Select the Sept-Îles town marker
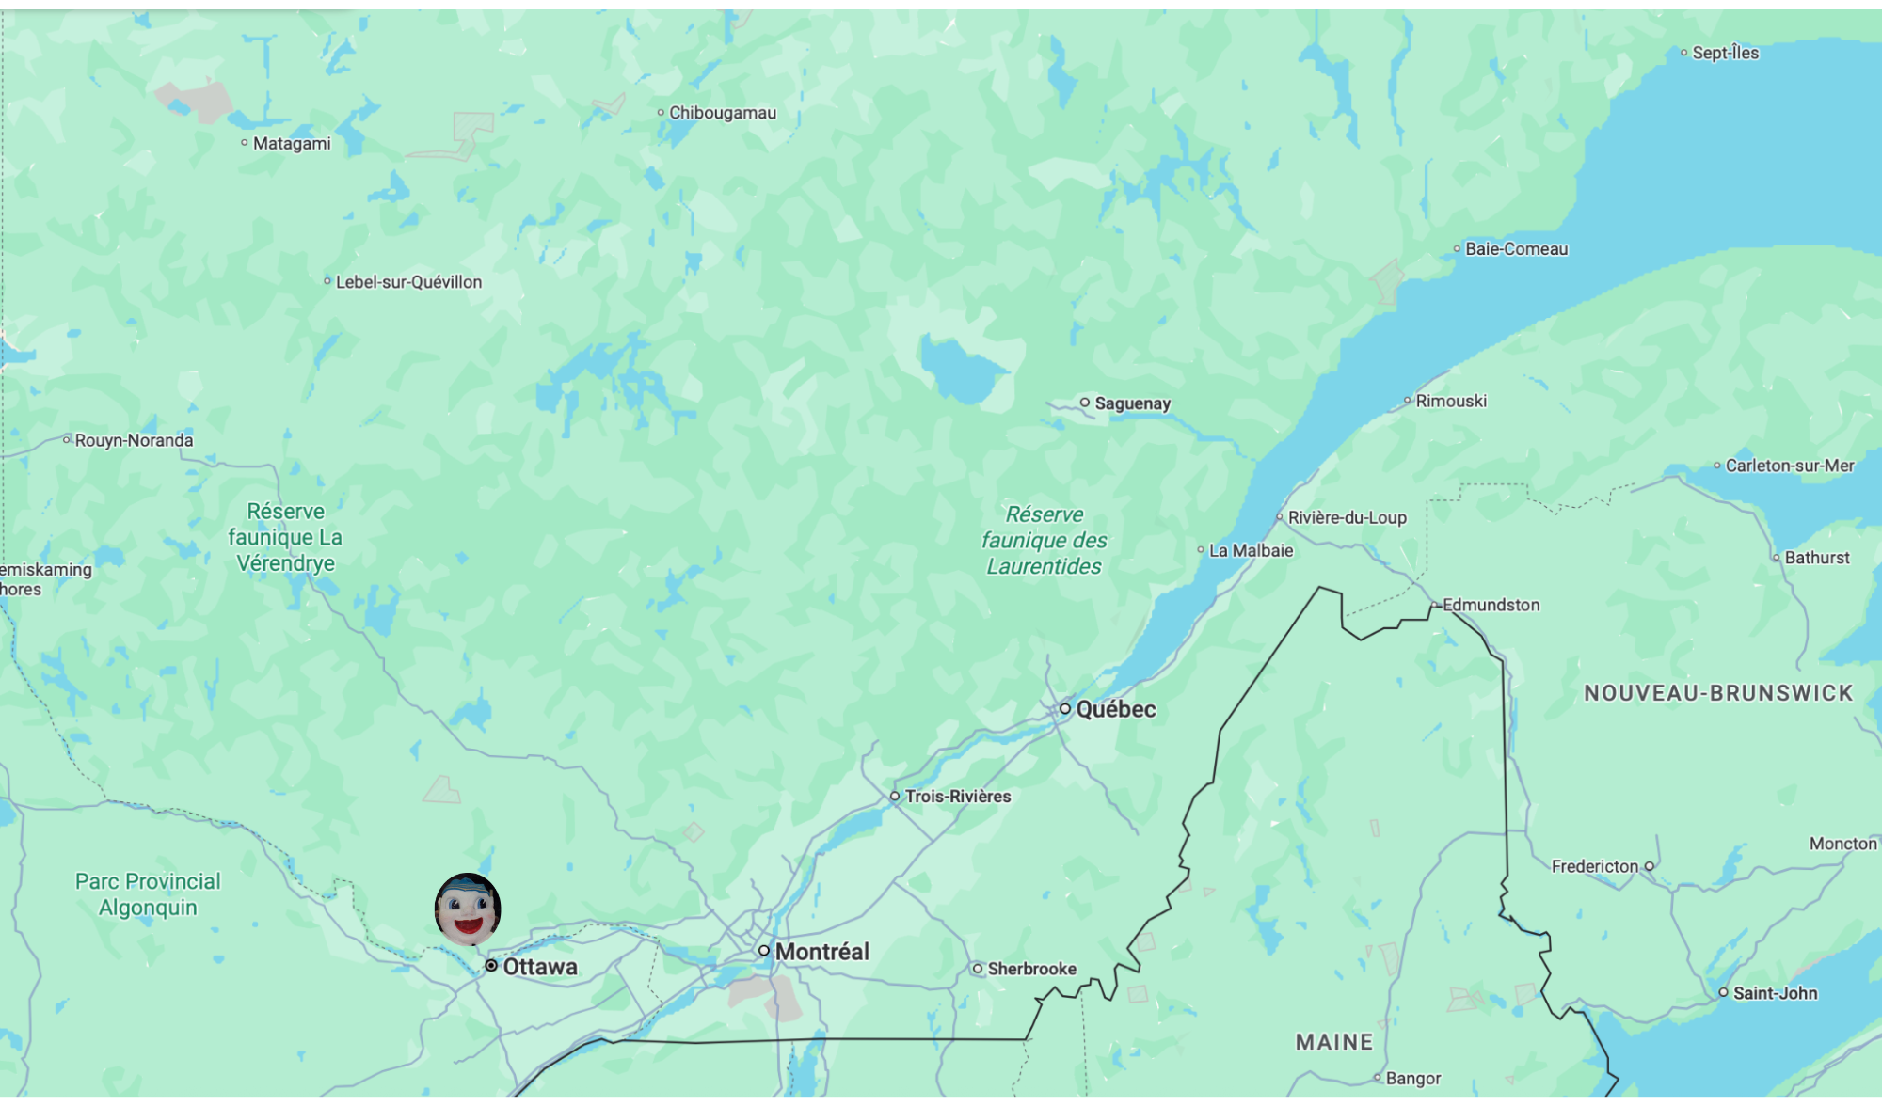The width and height of the screenshot is (1882, 1106). pos(1684,53)
